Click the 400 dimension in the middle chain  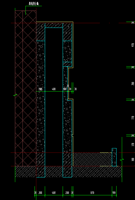click(x=54, y=89)
